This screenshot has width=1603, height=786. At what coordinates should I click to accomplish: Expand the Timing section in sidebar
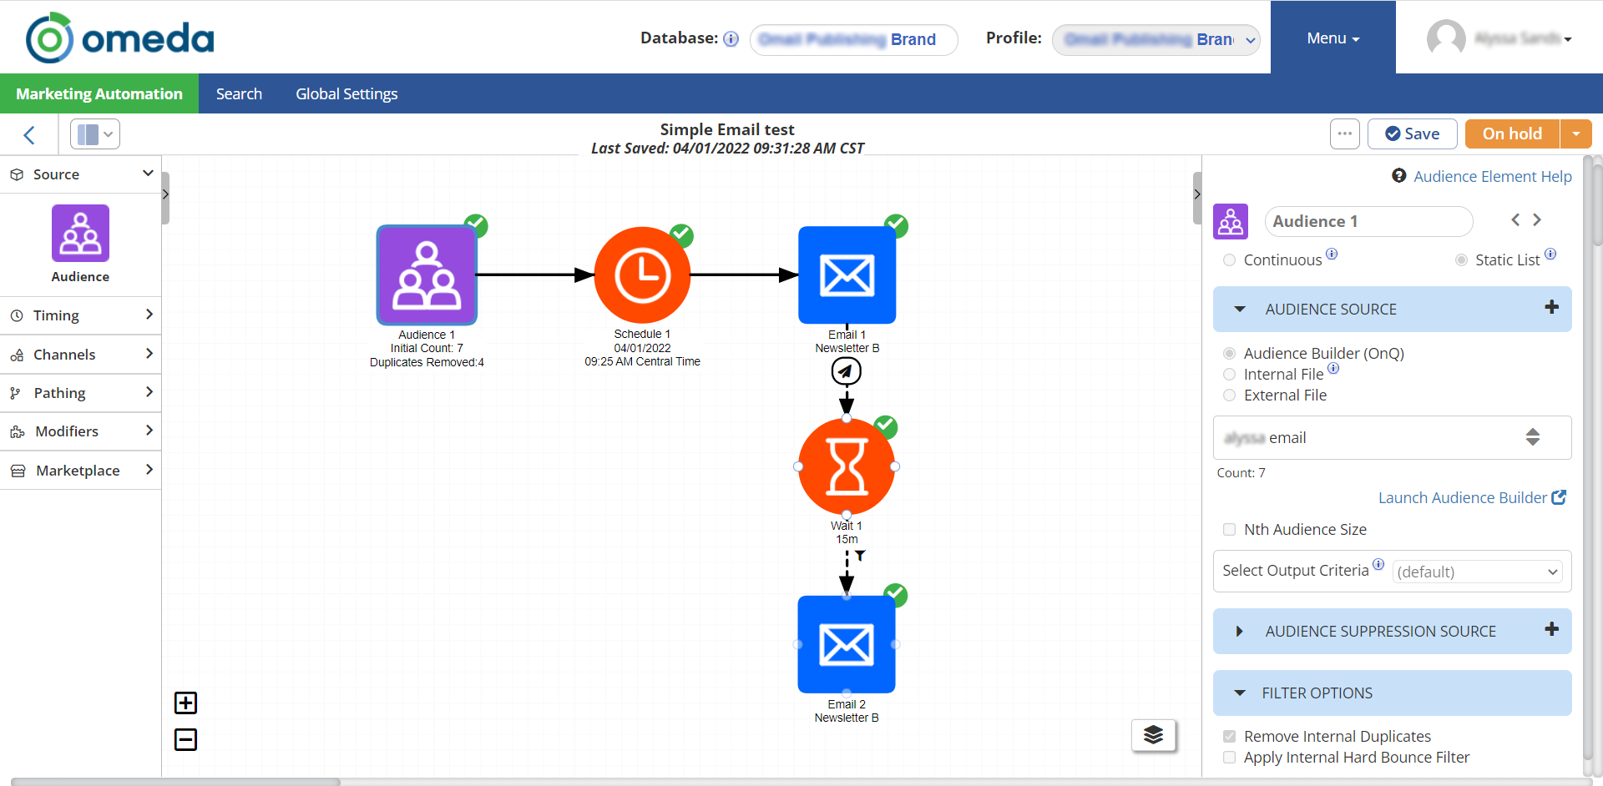pos(80,315)
